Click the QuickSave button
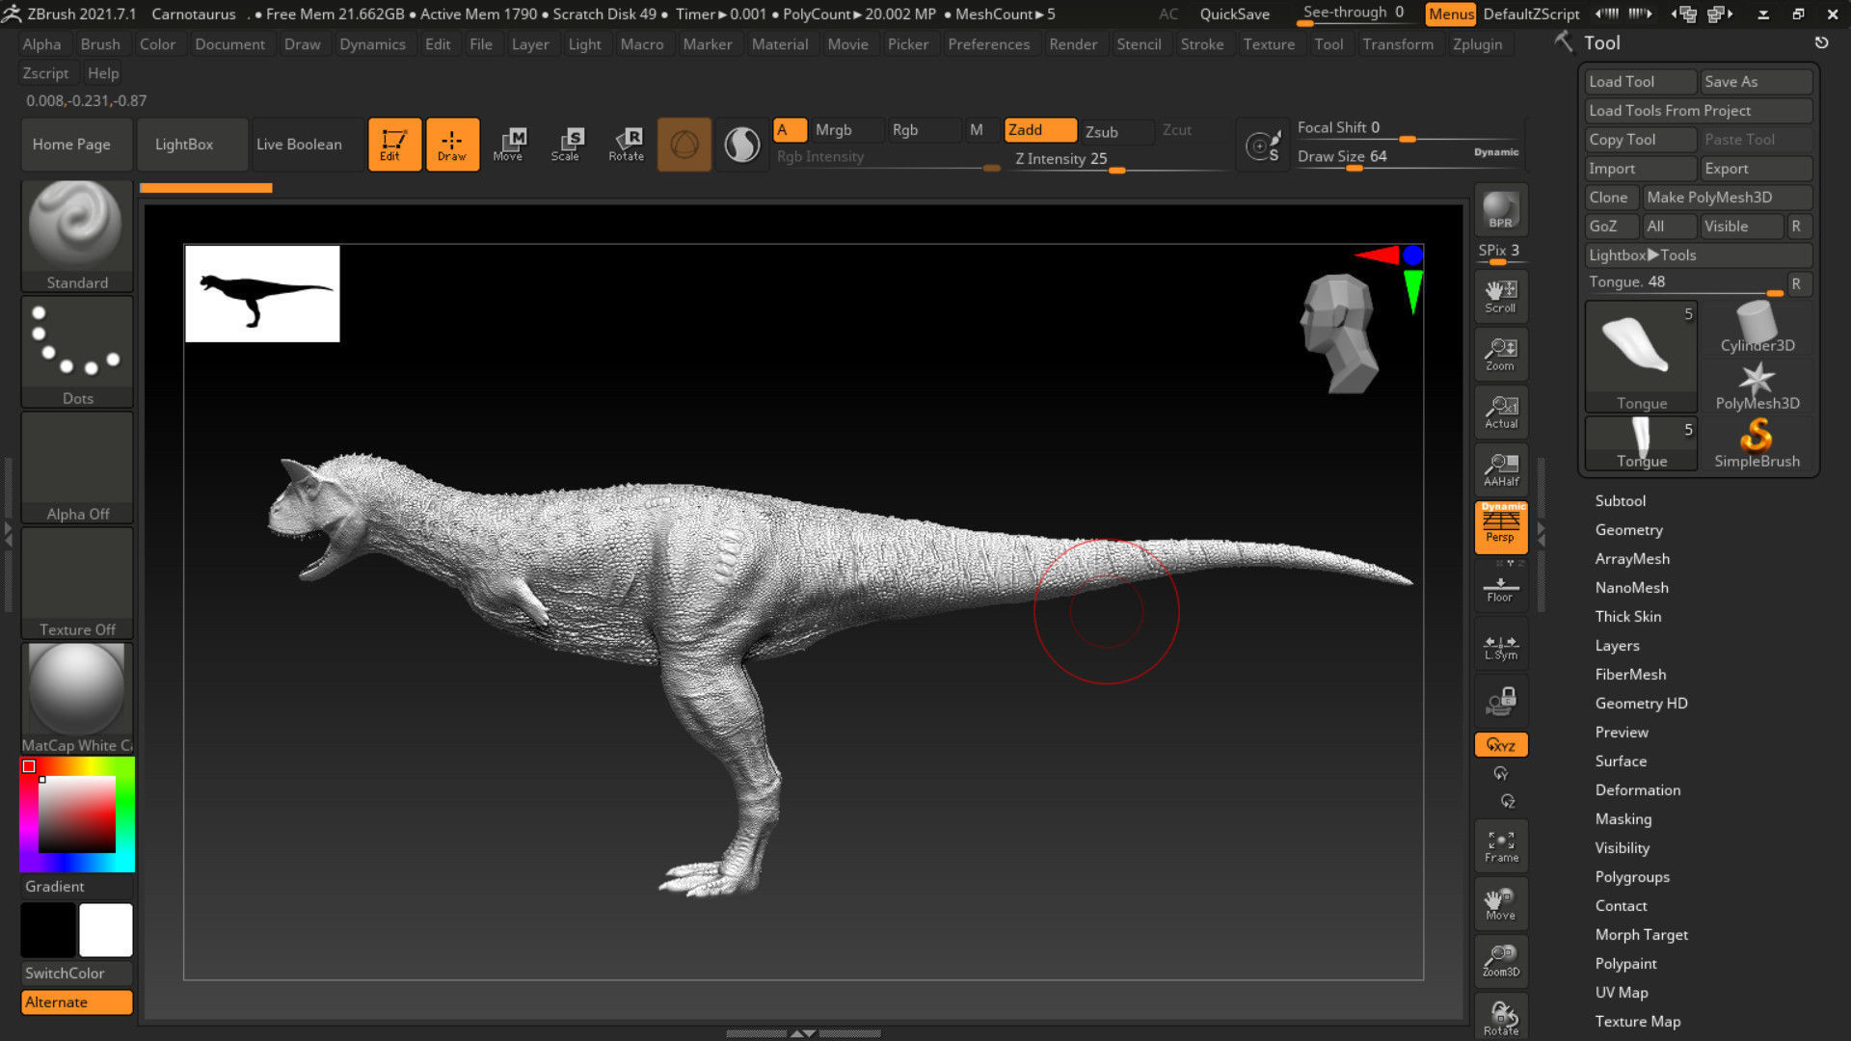Screen dimensions: 1851x1041 pos(1234,14)
